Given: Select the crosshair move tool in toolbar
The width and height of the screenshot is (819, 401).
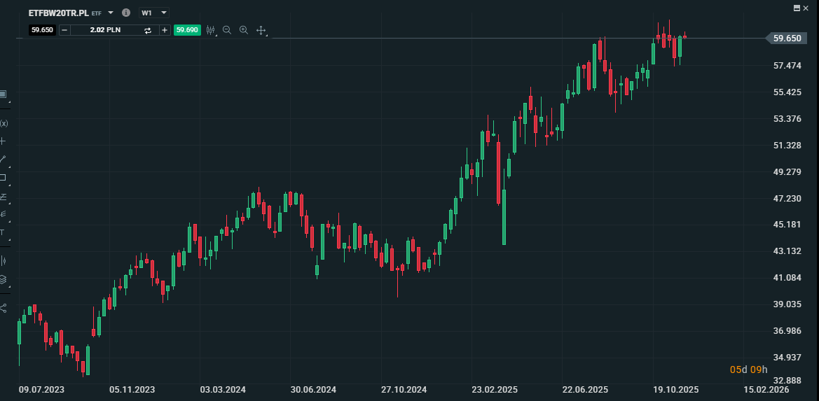Looking at the screenshot, I should pos(261,30).
